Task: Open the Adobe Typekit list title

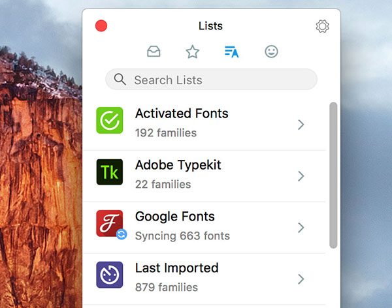Action: click(178, 165)
